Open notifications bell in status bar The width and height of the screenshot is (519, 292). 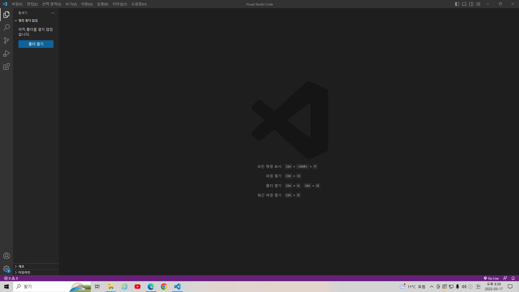[x=513, y=278]
